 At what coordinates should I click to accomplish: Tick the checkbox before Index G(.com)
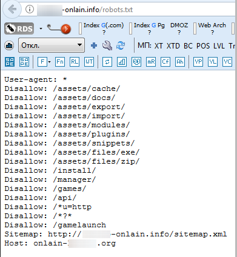pyautogui.click(x=80, y=28)
